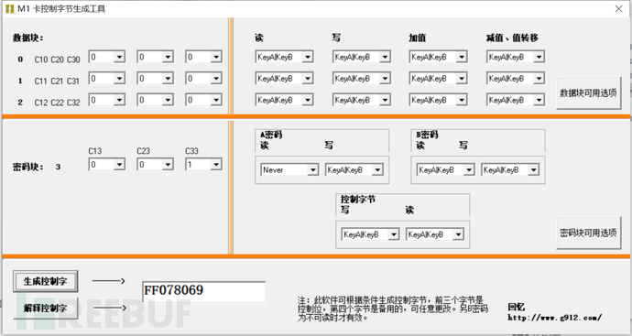The width and height of the screenshot is (632, 336).
Task: Open the A密码 读 dropdown showing Never
Action: [289, 170]
